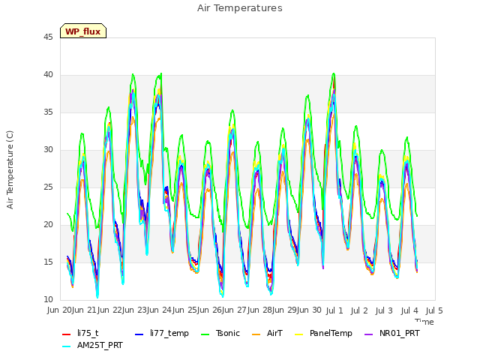Click the 30 y-axis tick label

[x=48, y=149]
